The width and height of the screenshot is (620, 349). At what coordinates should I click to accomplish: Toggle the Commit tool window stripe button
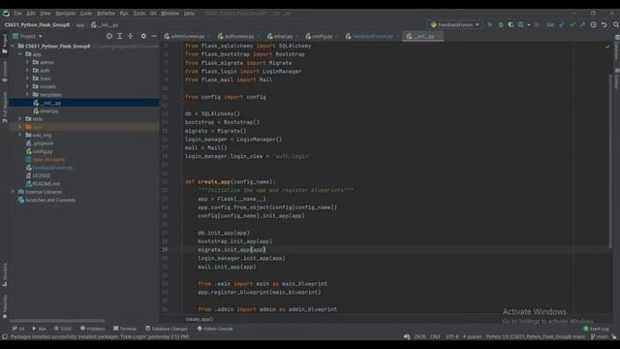click(x=4, y=72)
